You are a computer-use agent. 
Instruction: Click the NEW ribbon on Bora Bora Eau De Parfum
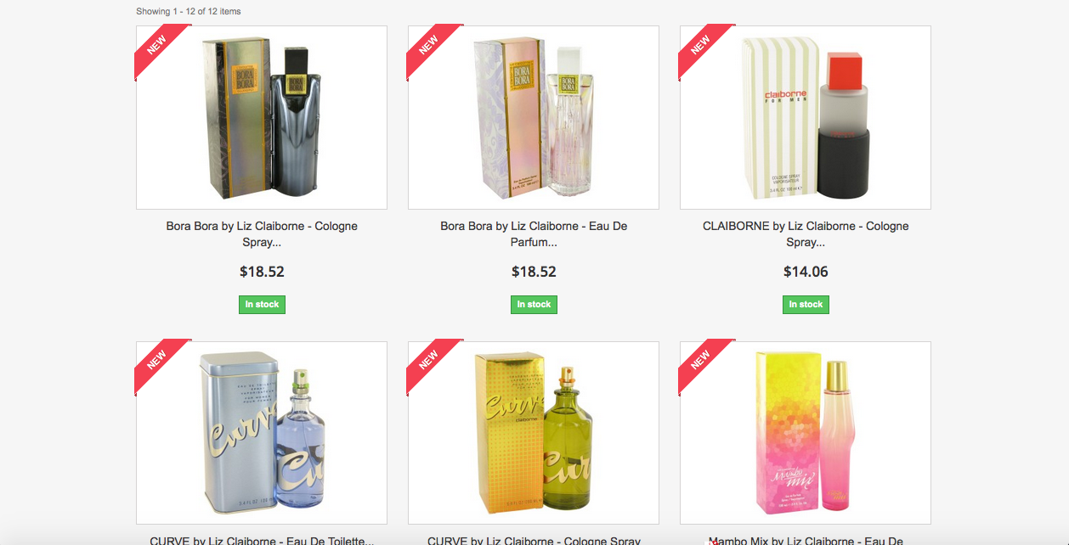click(430, 45)
